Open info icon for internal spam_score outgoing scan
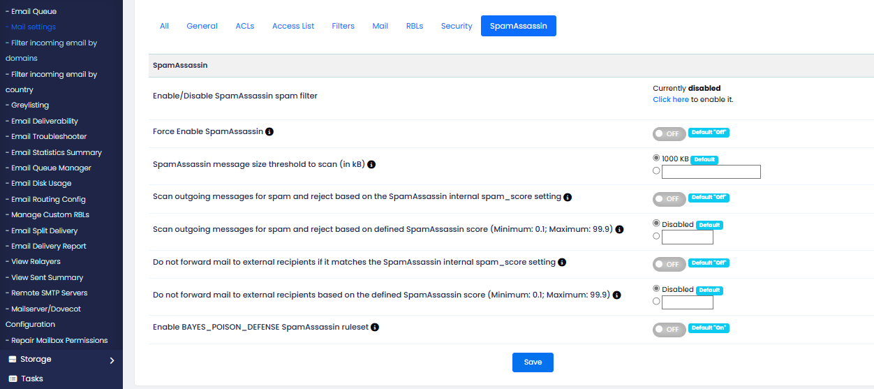Screen dimensions: 874x389 [568, 197]
